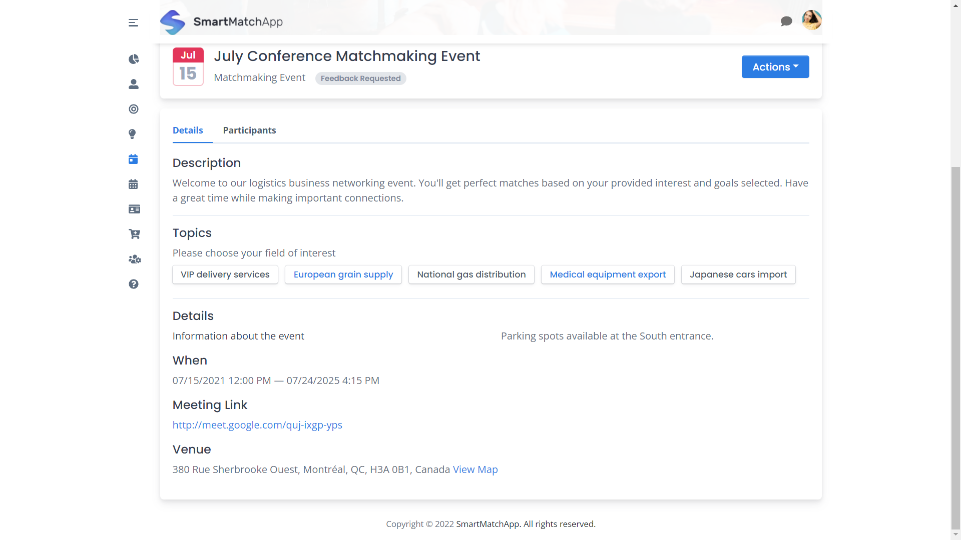
Task: Click View Map for the venue
Action: coord(474,469)
